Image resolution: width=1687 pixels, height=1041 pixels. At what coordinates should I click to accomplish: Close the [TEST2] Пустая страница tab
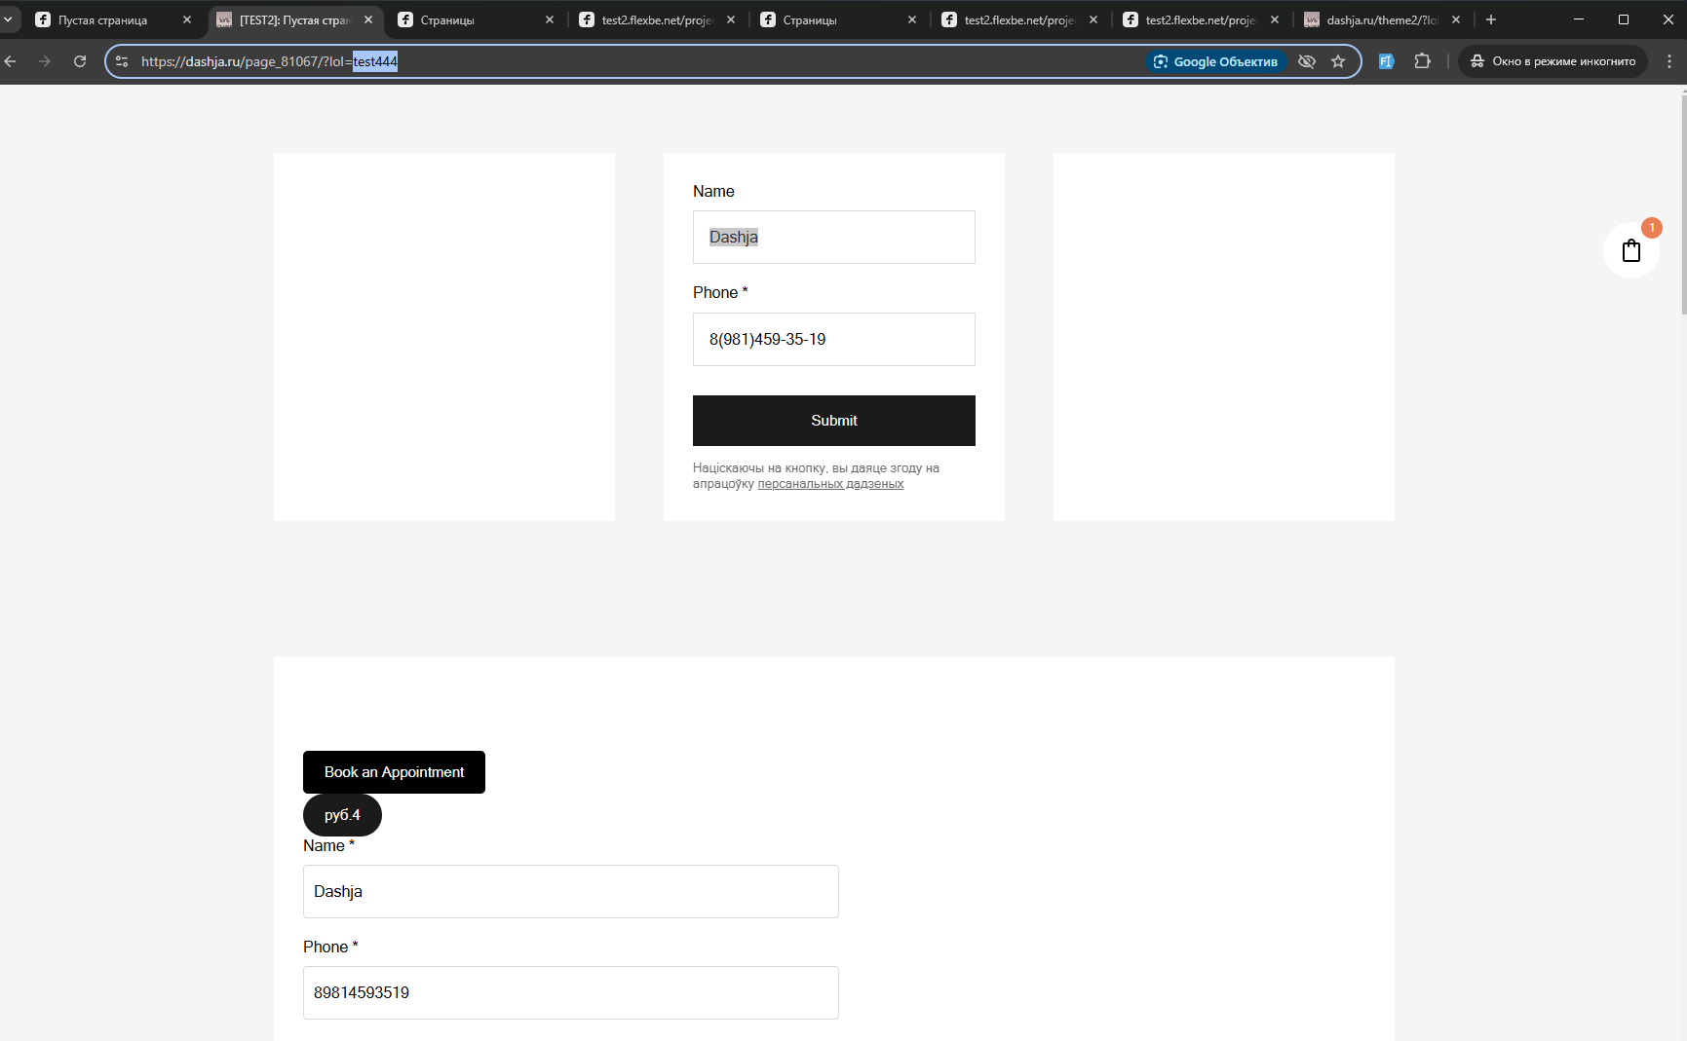(x=368, y=19)
